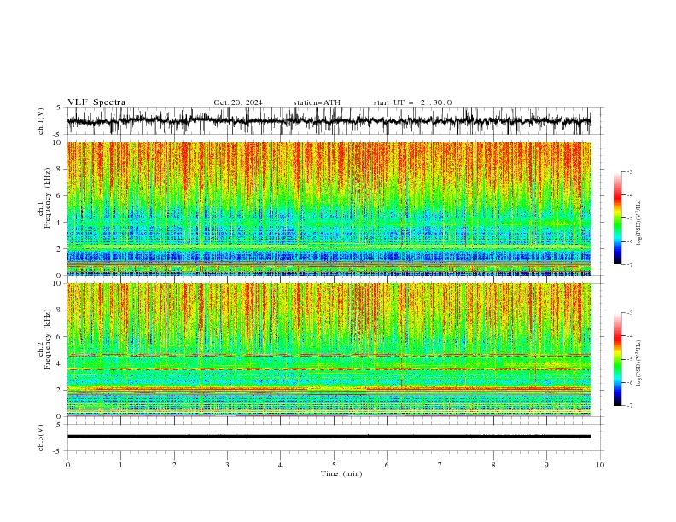676x522 pixels.
Task: Click the "VLF Spectra" plot title
Action: coord(96,102)
